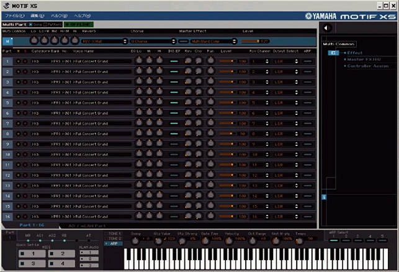Open the バルク (Bulk) menu
The width and height of the screenshot is (399, 272).
(59, 16)
